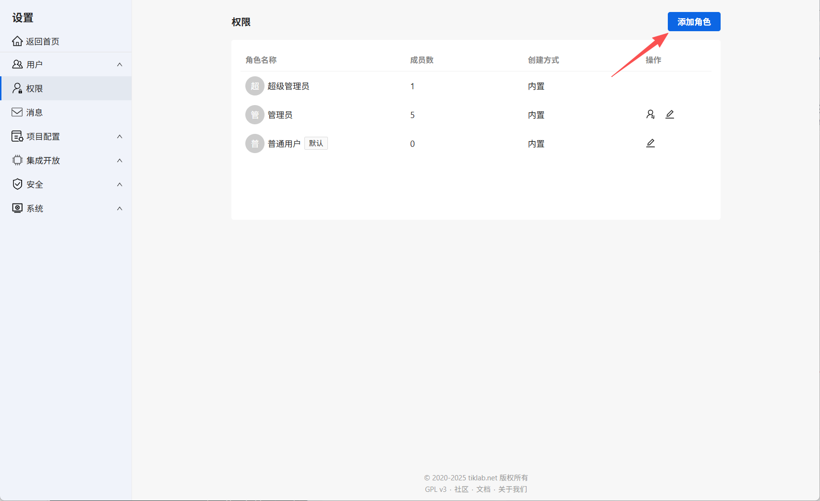Click the 管 avatar for 管理员
Screen dimensions: 820x501
pyautogui.click(x=255, y=115)
